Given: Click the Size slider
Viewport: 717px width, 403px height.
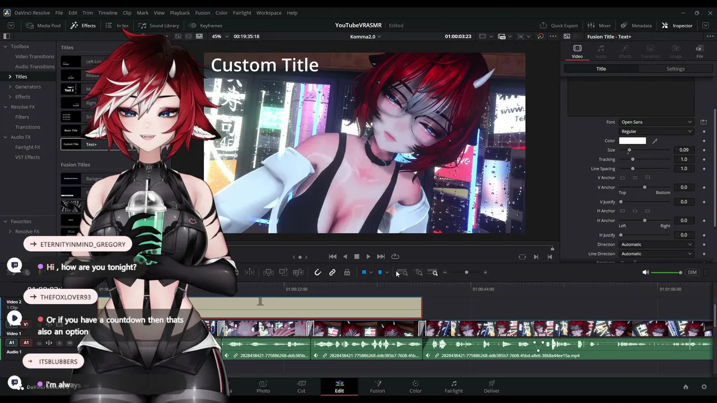Looking at the screenshot, I should 646,150.
